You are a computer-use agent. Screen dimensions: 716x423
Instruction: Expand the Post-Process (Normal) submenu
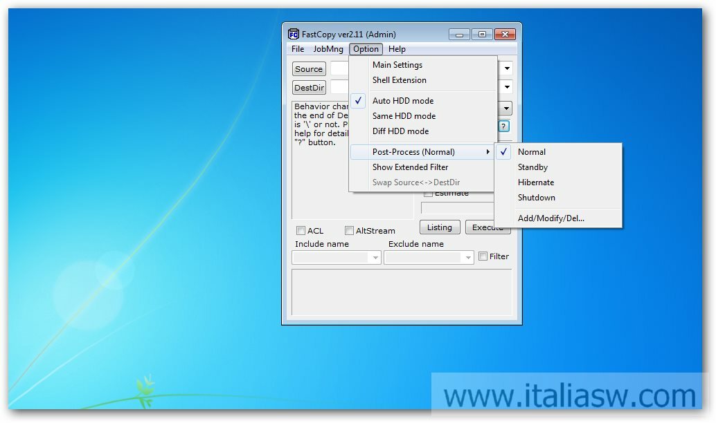tap(423, 152)
